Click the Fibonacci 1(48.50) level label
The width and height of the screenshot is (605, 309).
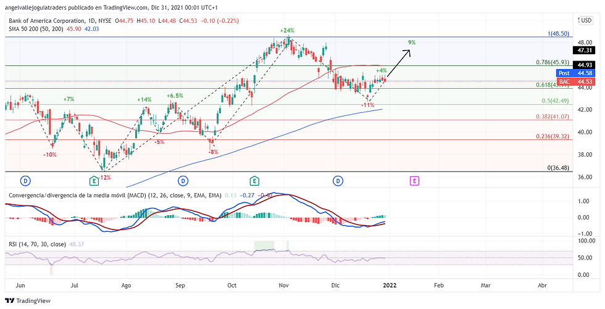pos(558,34)
